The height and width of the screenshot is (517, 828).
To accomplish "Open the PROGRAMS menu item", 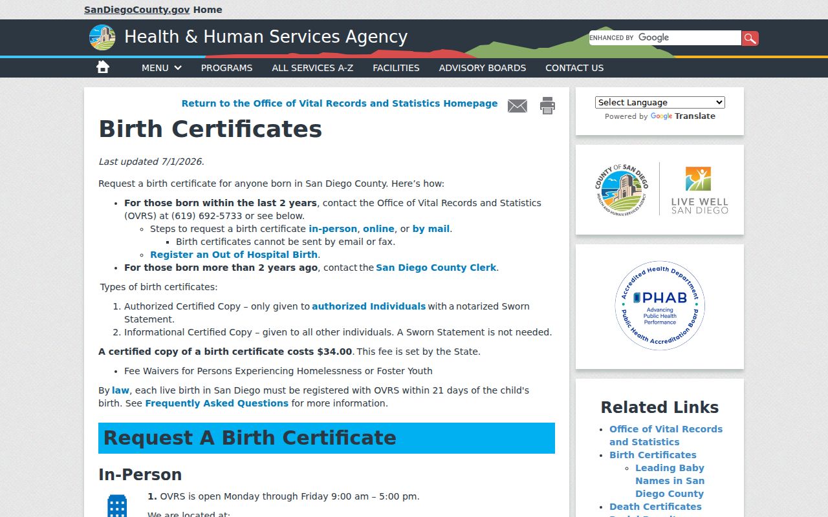I will [226, 68].
